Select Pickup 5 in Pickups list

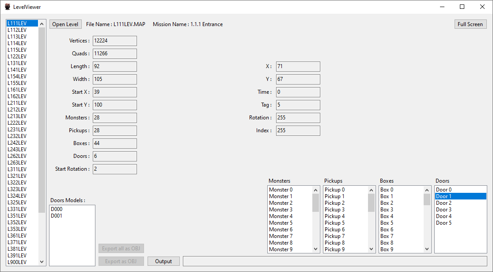(x=345, y=223)
